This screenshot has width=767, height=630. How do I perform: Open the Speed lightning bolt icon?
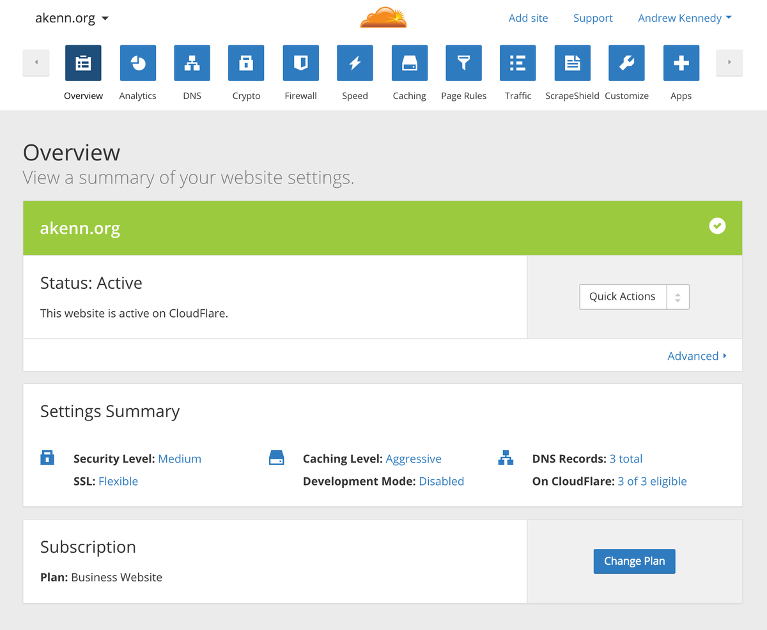355,63
